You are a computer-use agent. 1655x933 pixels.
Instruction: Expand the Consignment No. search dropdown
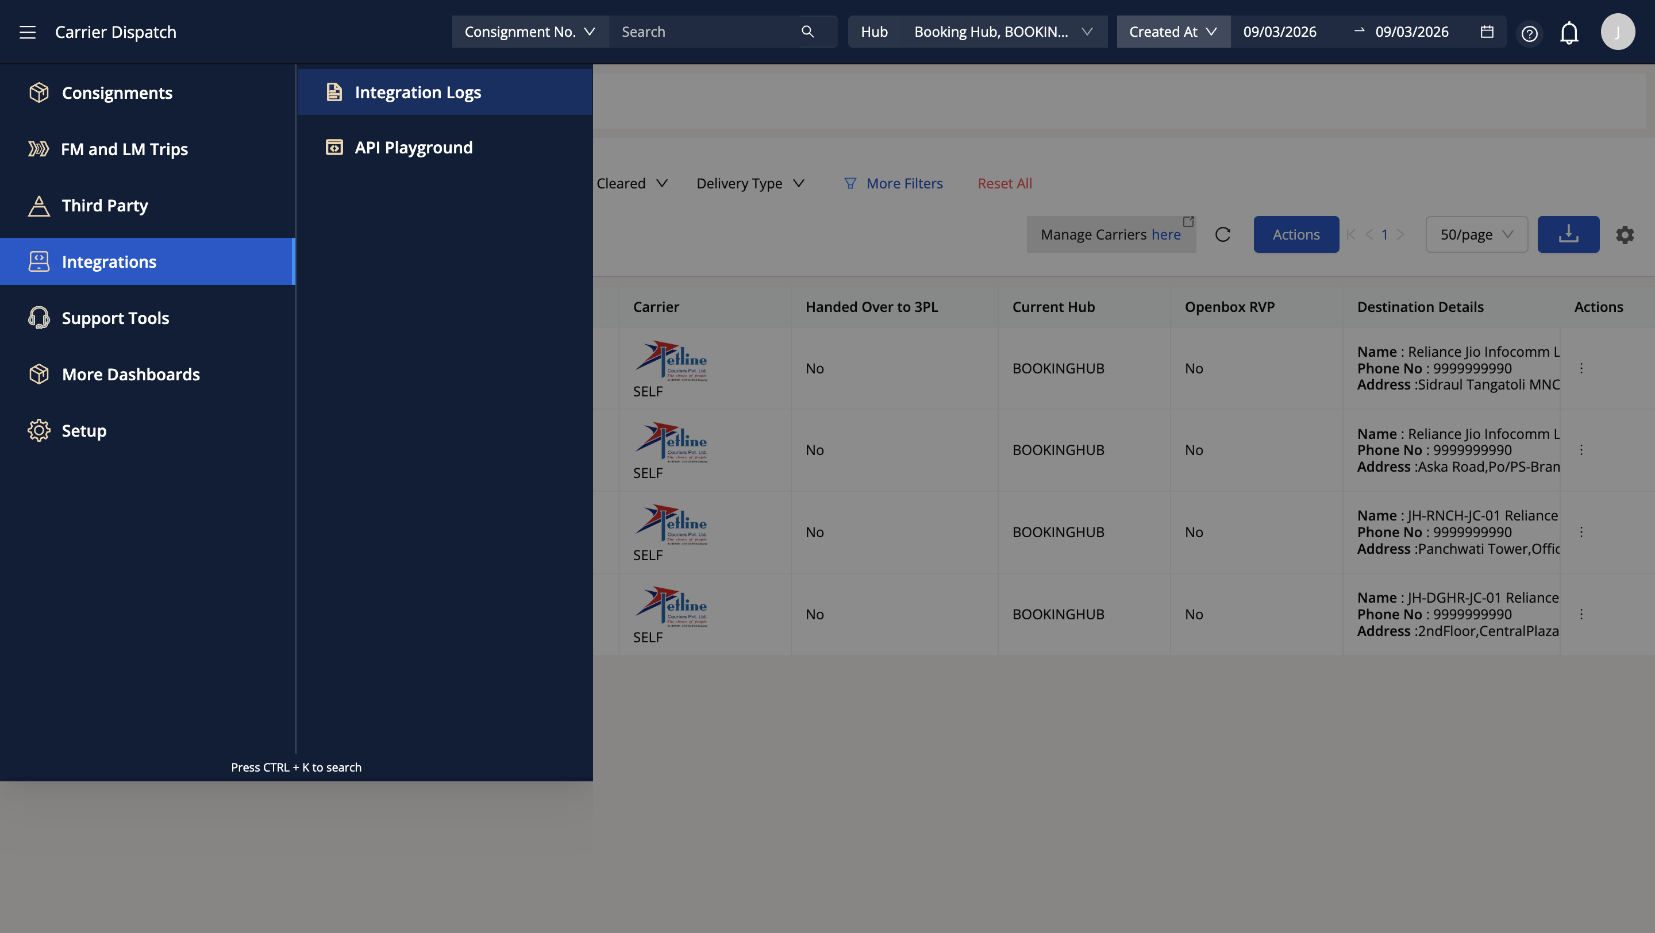(529, 32)
